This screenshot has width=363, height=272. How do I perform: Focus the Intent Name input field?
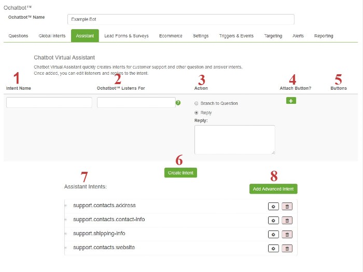click(49, 102)
